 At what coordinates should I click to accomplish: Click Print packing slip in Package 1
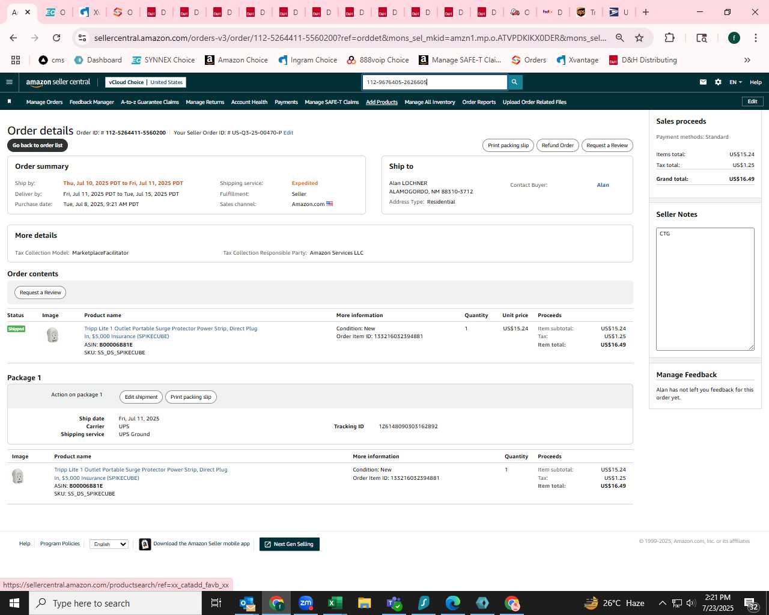point(190,397)
